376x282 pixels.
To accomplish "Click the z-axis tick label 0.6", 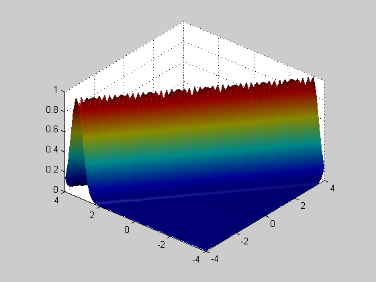I will [x=52, y=130].
